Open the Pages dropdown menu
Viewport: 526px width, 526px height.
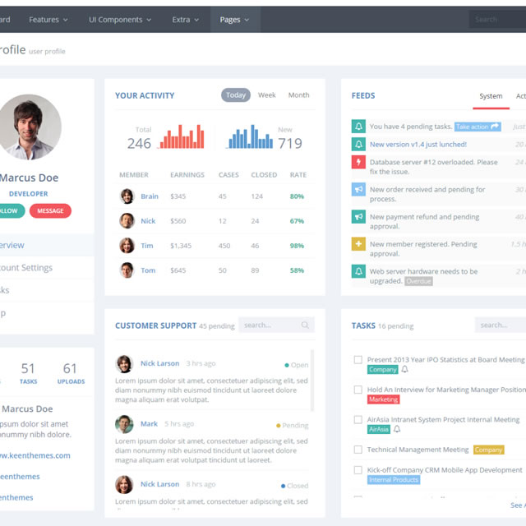(x=235, y=20)
